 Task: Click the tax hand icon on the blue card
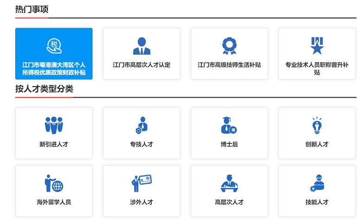(x=54, y=46)
